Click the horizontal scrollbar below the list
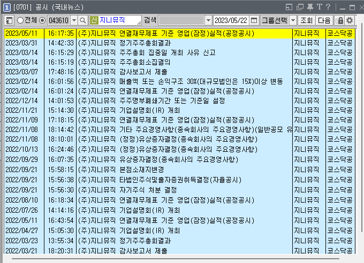Viewport: 364px width, 263px height. point(176,258)
